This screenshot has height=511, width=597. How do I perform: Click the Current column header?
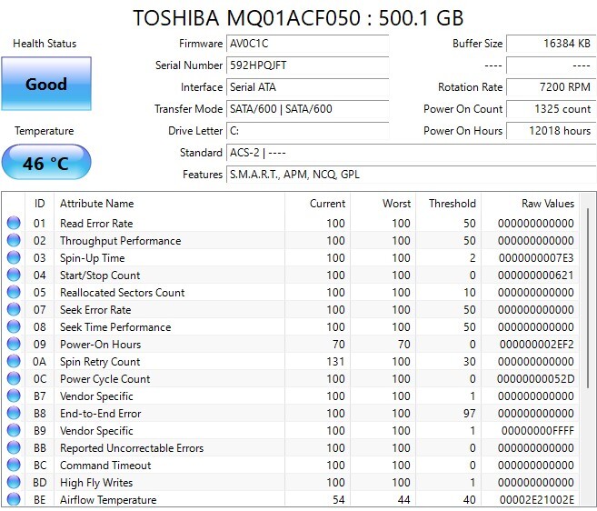coord(317,204)
